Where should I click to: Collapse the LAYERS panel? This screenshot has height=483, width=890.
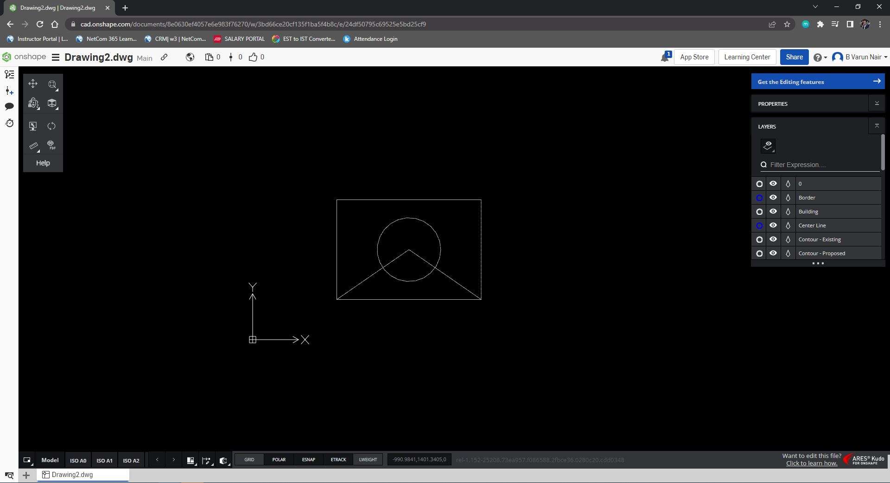click(x=876, y=126)
